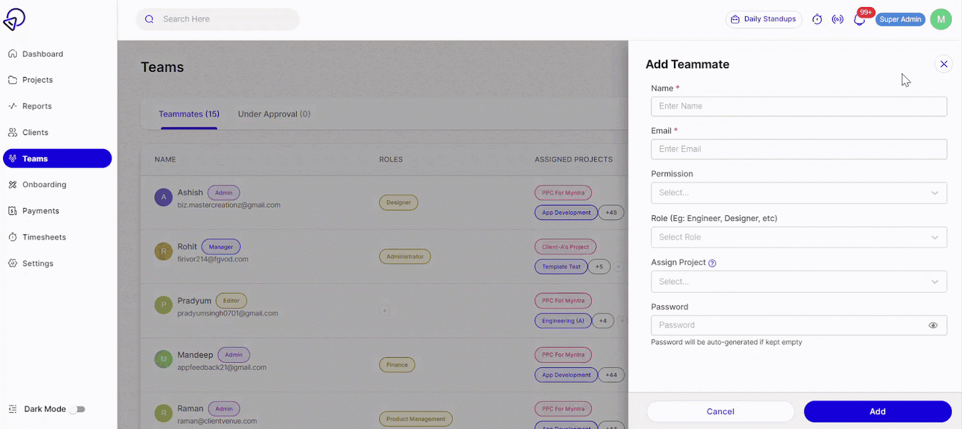Switch to the Under Approval tab

click(274, 114)
